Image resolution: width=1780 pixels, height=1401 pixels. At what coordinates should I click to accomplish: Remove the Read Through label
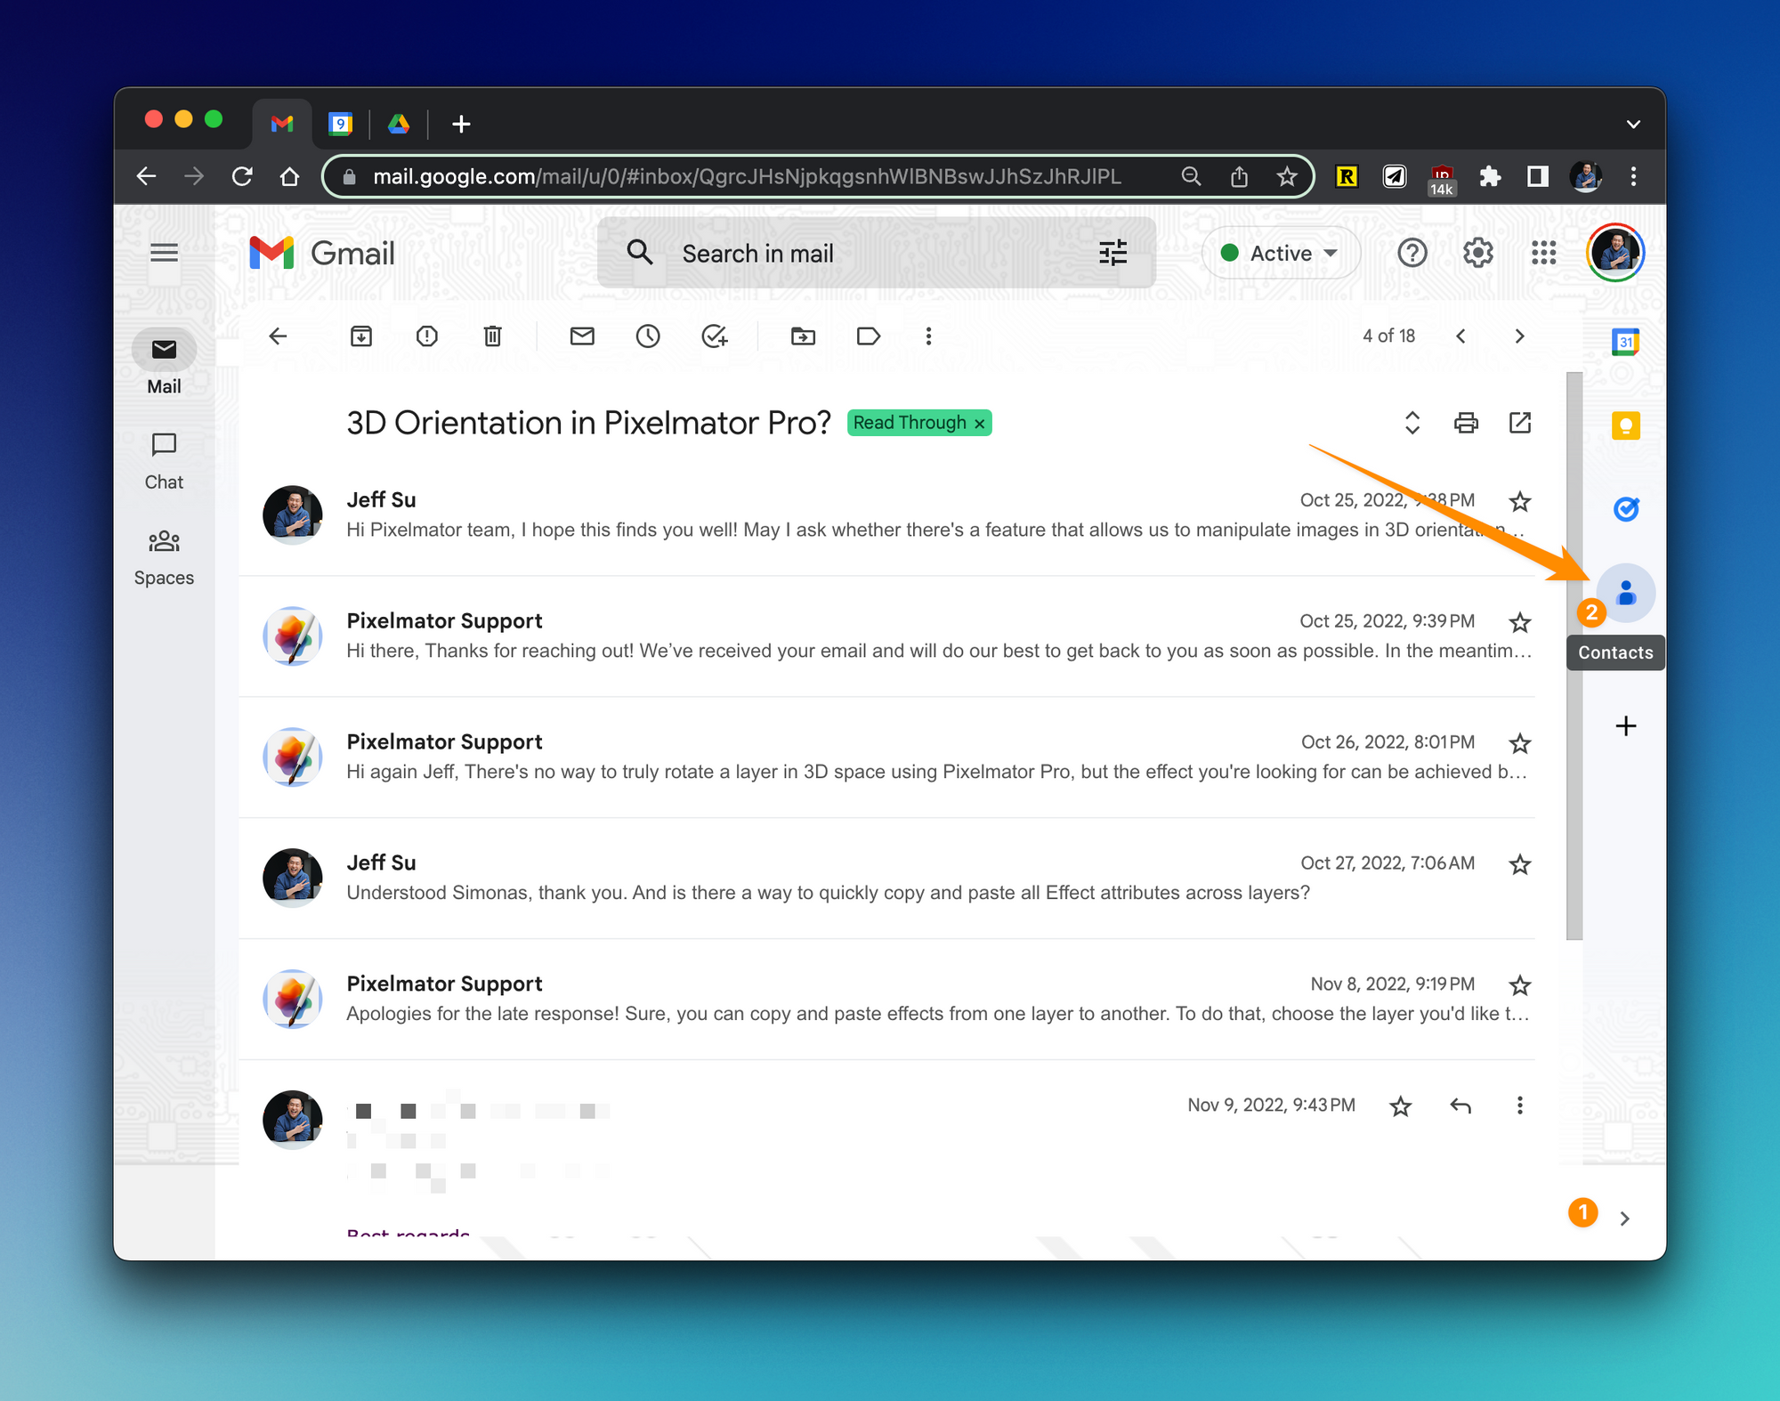click(x=980, y=424)
